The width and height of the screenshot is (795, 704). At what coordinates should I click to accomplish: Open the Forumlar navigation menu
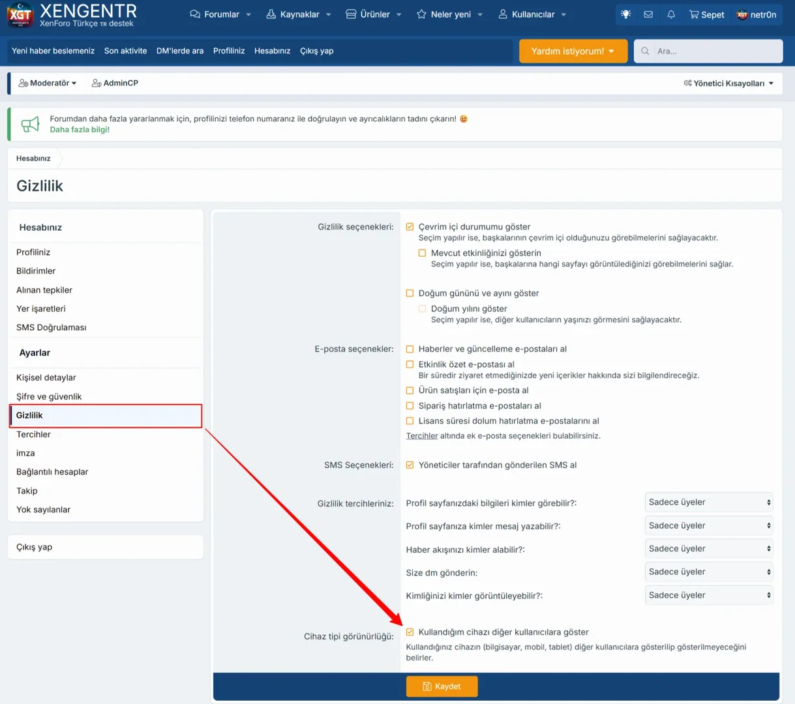coord(220,14)
